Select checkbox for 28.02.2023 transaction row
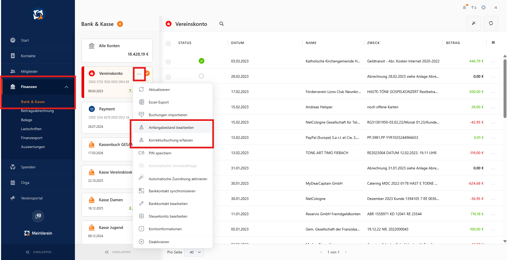 168,77
